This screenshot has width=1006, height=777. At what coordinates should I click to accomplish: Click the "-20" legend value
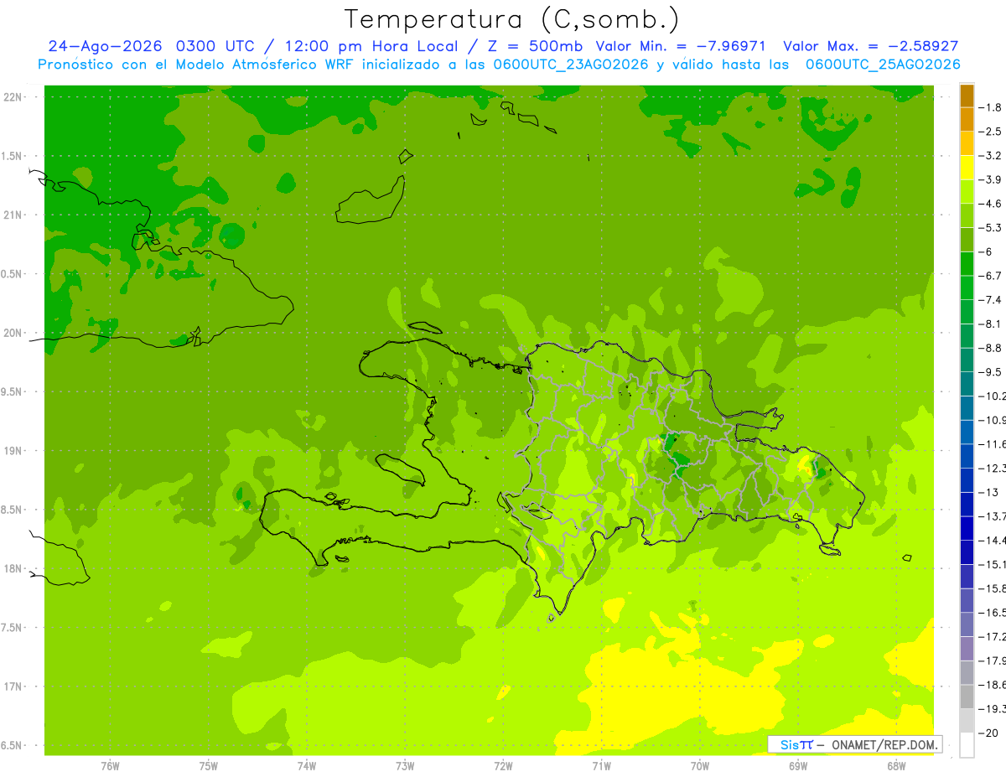pos(988,733)
